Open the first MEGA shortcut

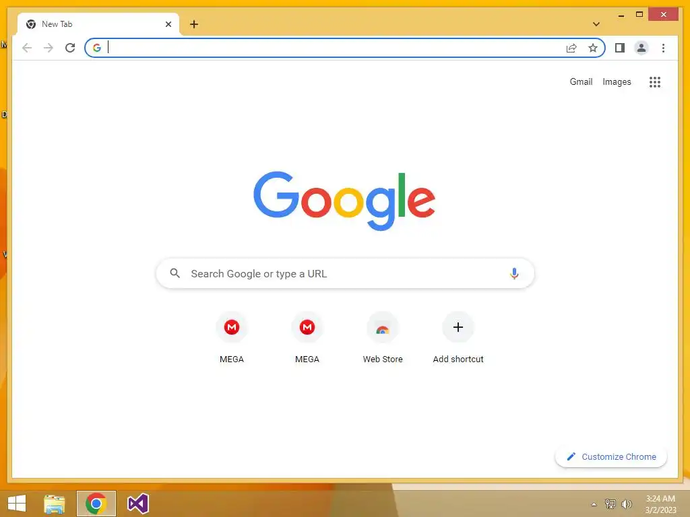click(232, 338)
